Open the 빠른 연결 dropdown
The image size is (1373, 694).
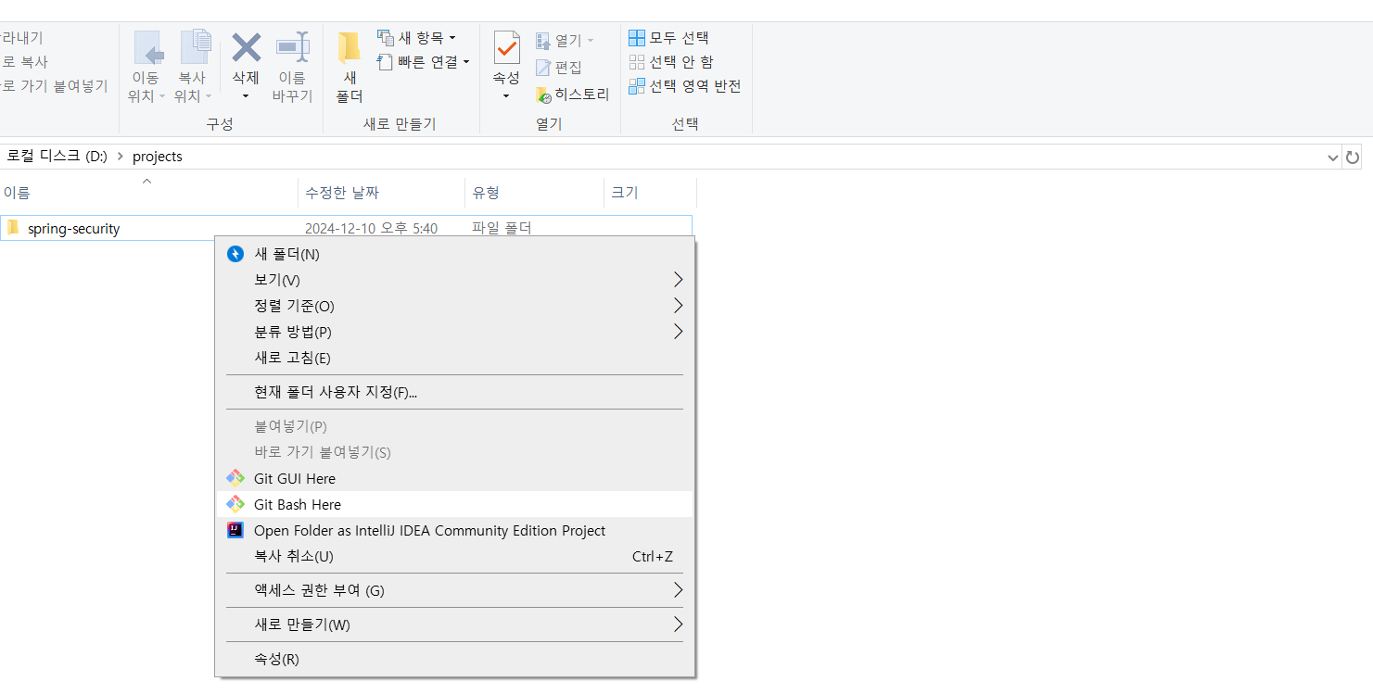423,62
